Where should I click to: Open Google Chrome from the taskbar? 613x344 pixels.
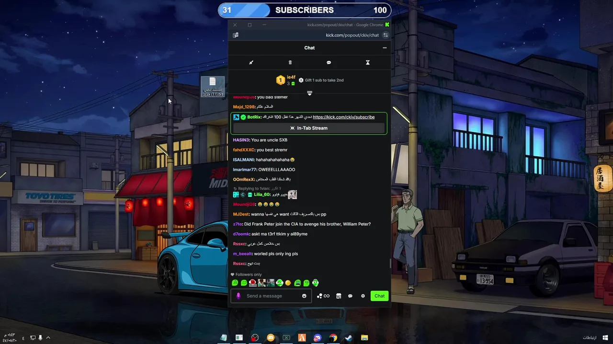(333, 338)
